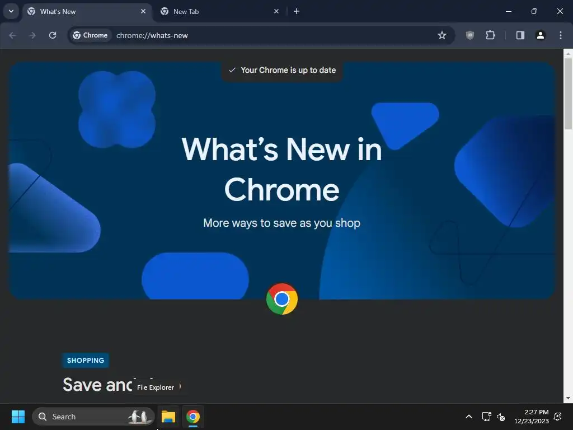Viewport: 573px width, 430px height.
Task: Click the scrollbar down arrow
Action: [x=568, y=398]
